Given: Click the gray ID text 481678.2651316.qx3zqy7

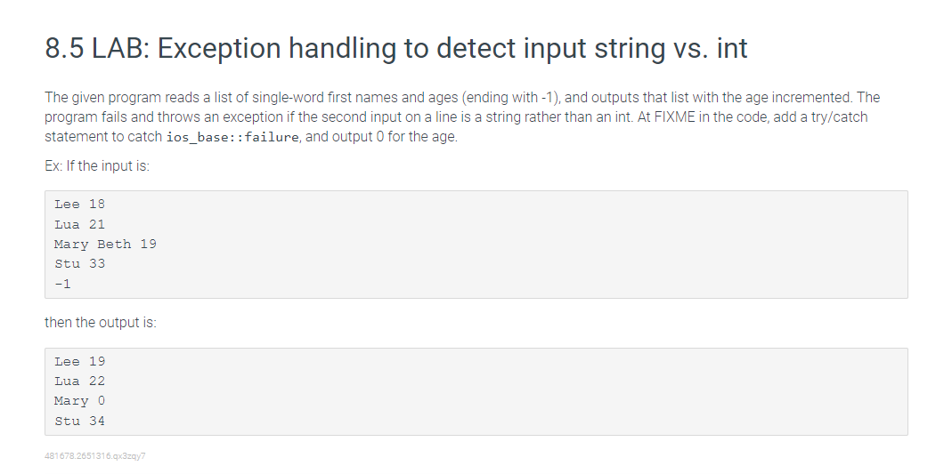Looking at the screenshot, I should (x=95, y=456).
